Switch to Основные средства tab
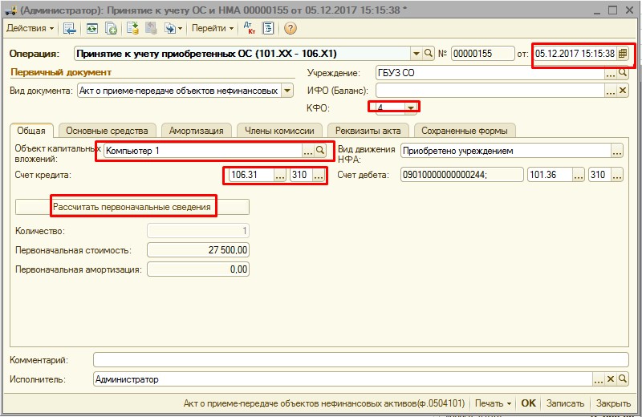This screenshot has width=642, height=417. coord(107,130)
